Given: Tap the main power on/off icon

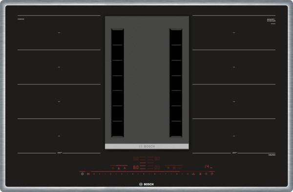Looking at the screenshot, I should pos(83,174).
